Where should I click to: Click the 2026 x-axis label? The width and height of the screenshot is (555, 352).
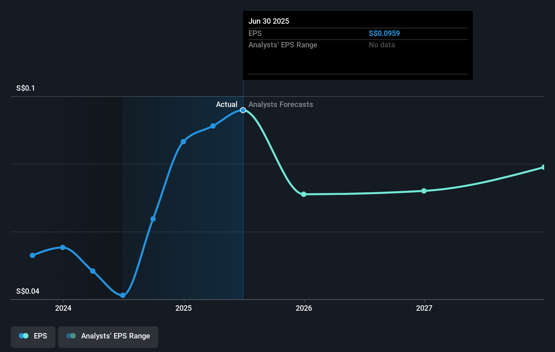click(x=304, y=308)
